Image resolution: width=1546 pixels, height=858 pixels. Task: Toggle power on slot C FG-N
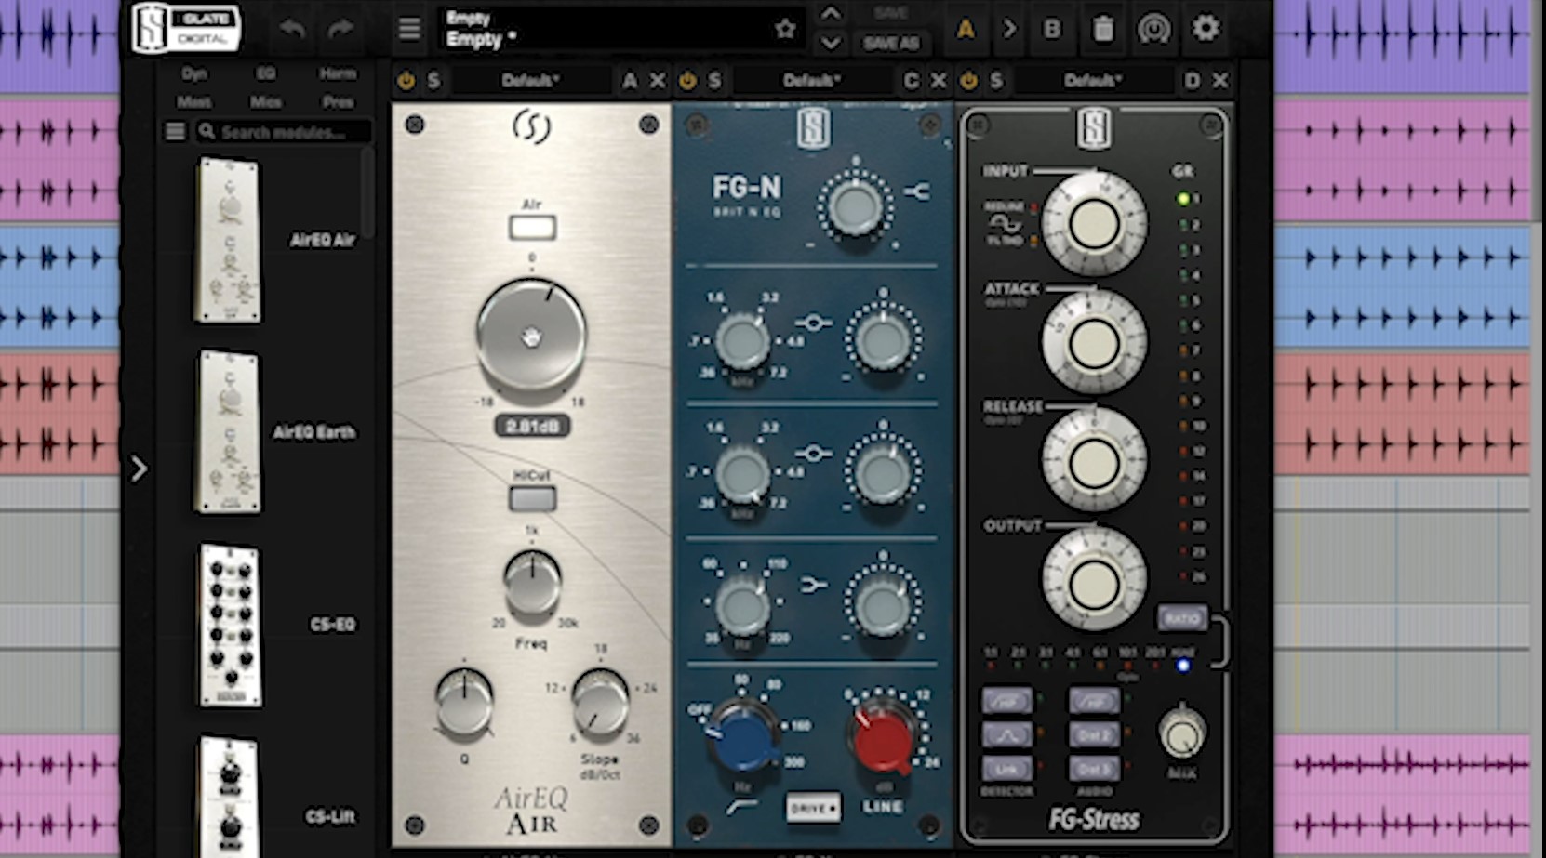tap(687, 81)
